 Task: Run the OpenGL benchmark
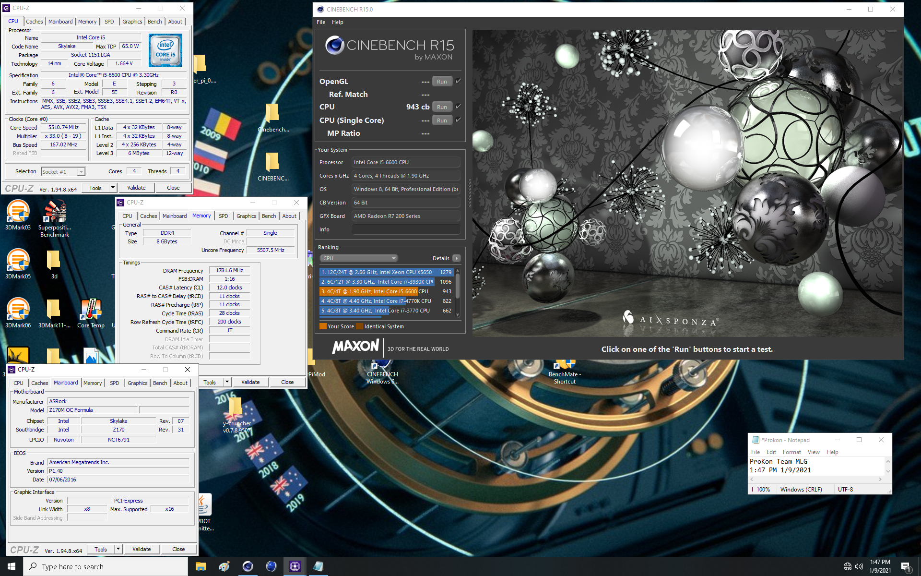point(442,81)
